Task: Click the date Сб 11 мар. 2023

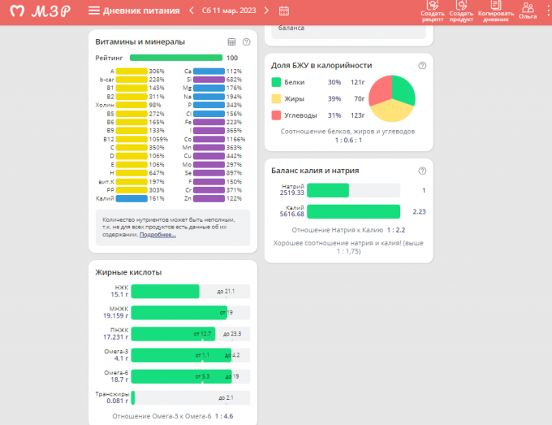Action: click(230, 11)
